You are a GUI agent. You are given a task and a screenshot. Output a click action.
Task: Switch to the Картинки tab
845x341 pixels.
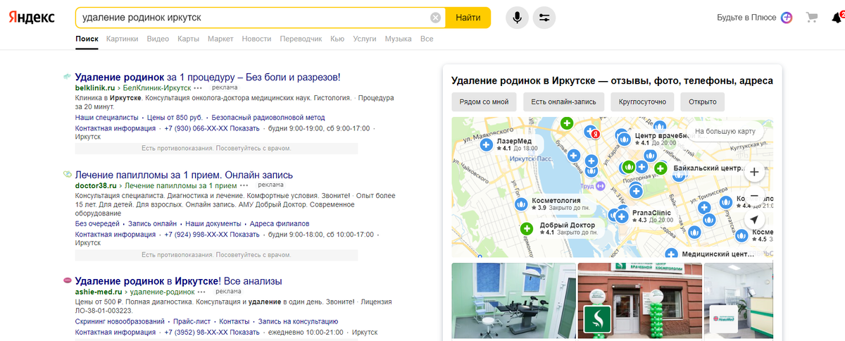122,39
